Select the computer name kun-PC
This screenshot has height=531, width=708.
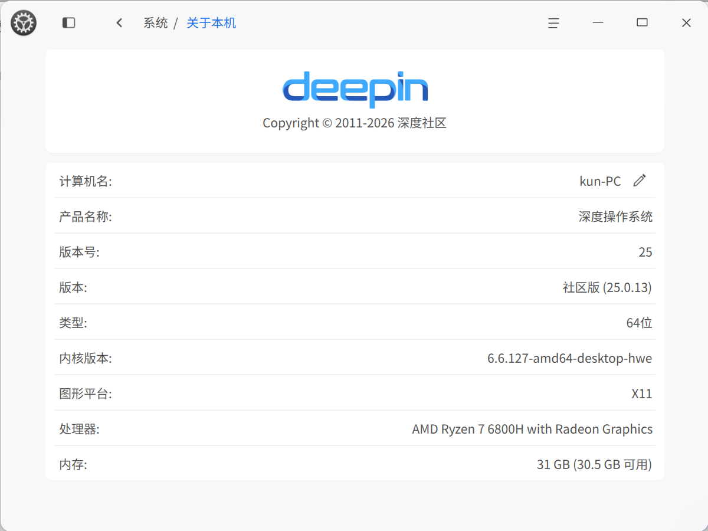point(600,181)
